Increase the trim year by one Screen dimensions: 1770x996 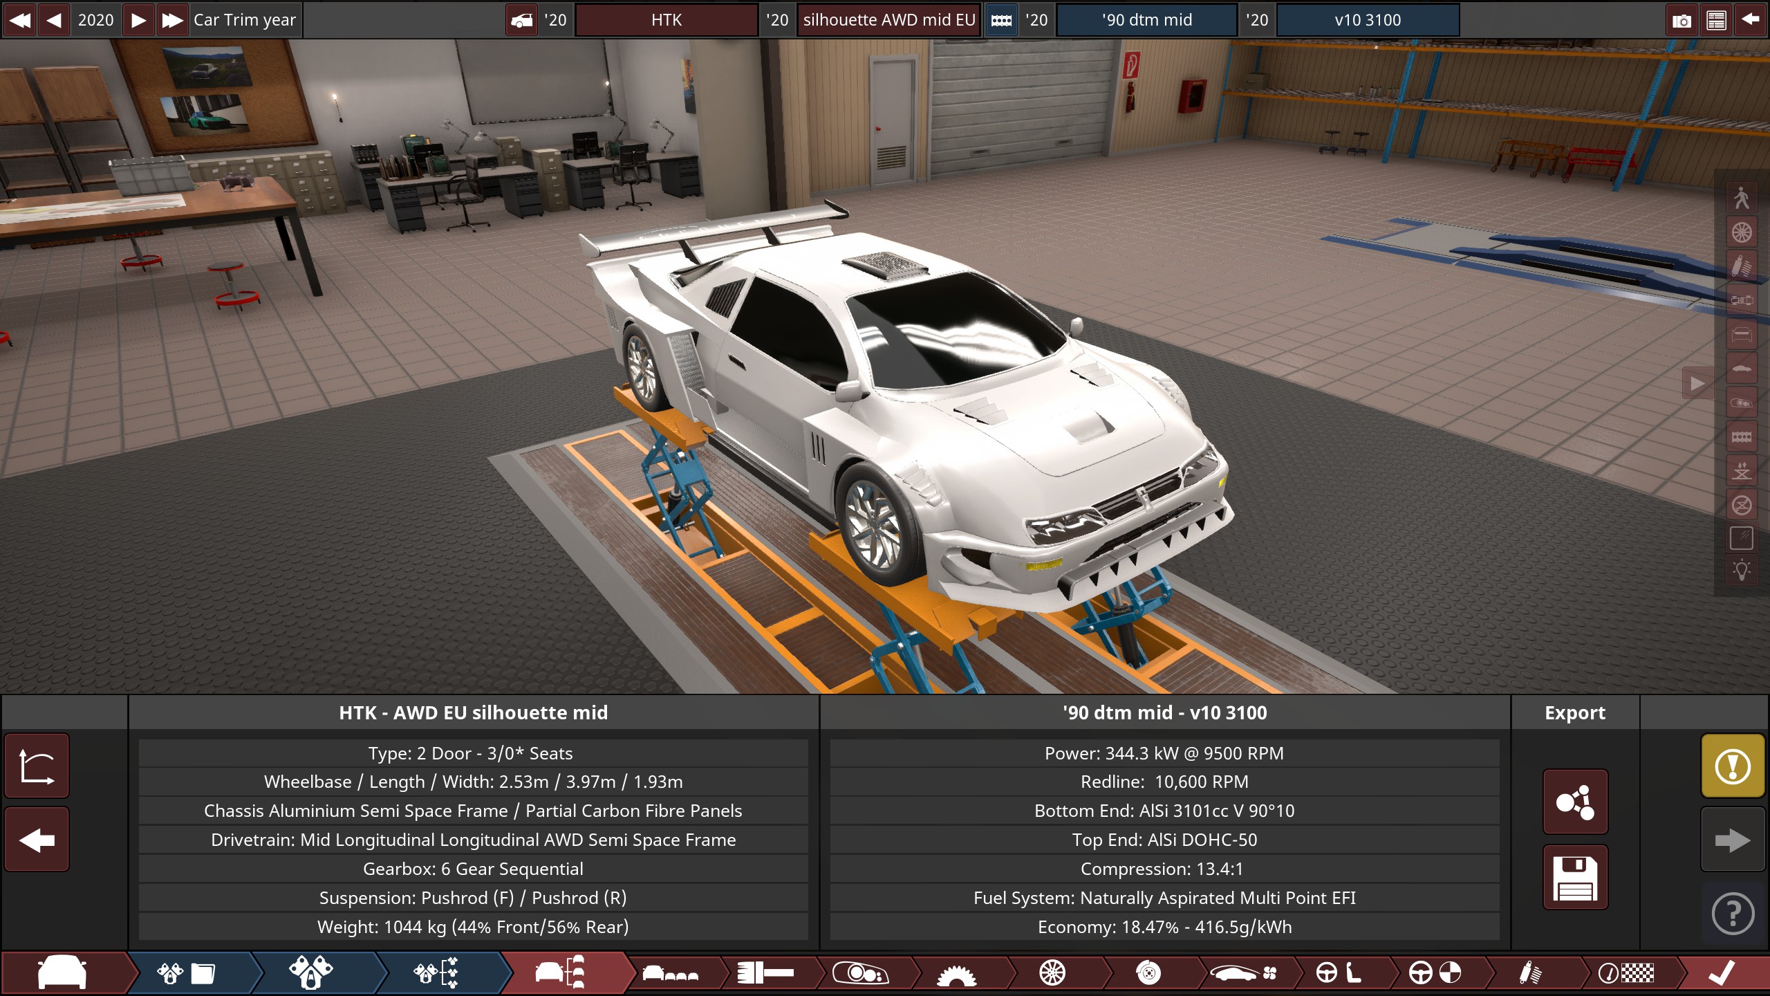pyautogui.click(x=138, y=19)
